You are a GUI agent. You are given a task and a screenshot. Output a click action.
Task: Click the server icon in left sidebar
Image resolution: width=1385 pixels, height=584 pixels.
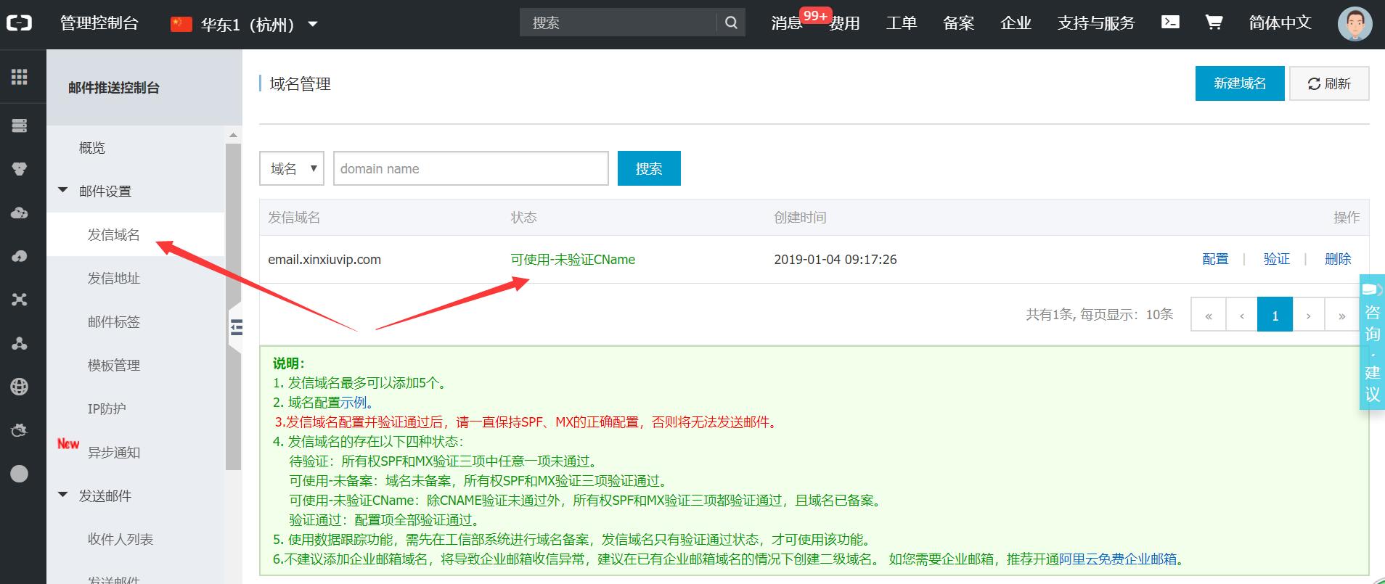click(20, 126)
